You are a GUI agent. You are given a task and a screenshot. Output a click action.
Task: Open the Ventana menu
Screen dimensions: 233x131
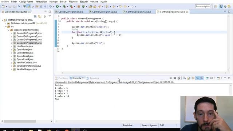(94, 1)
